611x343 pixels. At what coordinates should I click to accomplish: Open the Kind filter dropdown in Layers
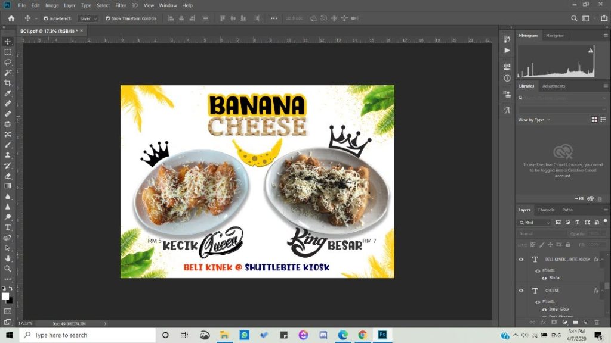(x=537, y=222)
